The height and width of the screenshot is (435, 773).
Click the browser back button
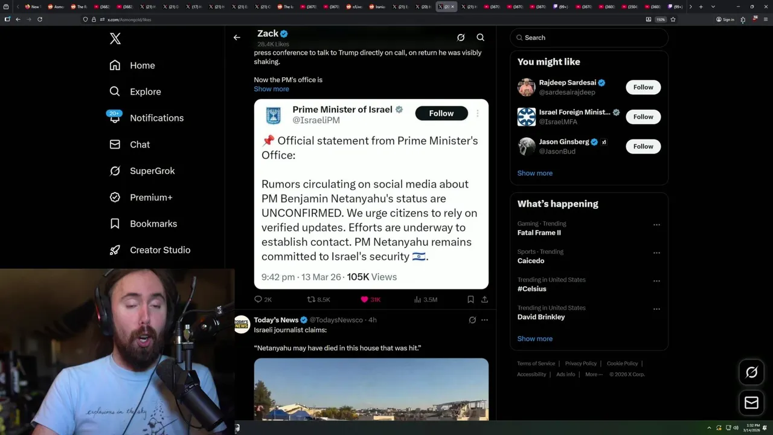point(18,19)
